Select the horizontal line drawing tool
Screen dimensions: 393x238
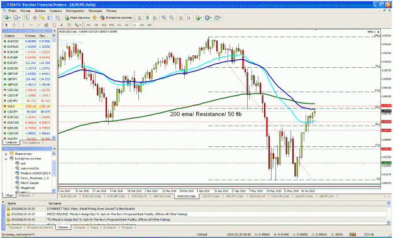(x=31, y=25)
